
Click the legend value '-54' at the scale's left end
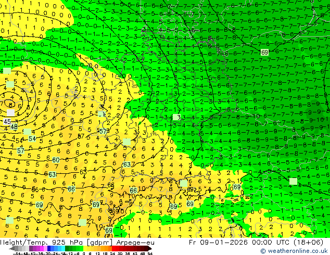[x=17, y=253]
